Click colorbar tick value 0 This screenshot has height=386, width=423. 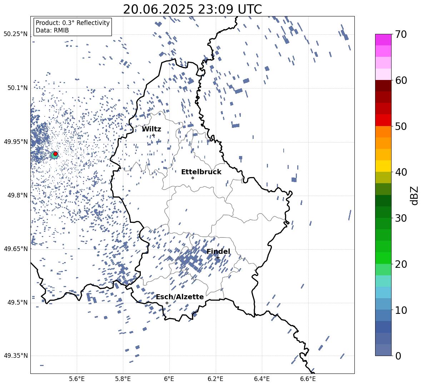click(x=398, y=356)
